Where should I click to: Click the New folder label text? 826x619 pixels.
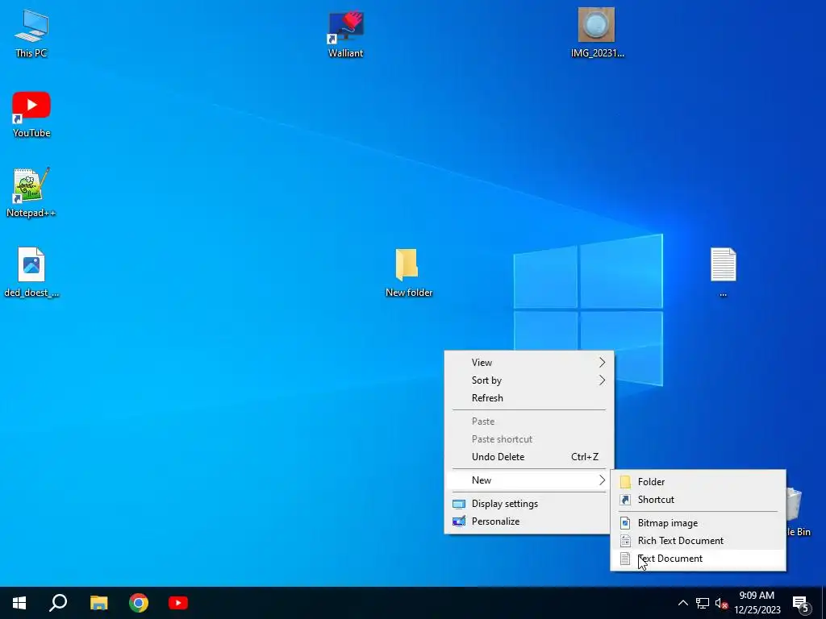409,293
